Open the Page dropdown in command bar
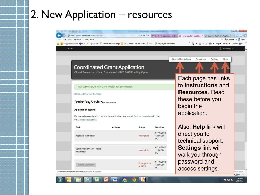Viewport: 260px width, 195px height. pyautogui.click(x=218, y=44)
